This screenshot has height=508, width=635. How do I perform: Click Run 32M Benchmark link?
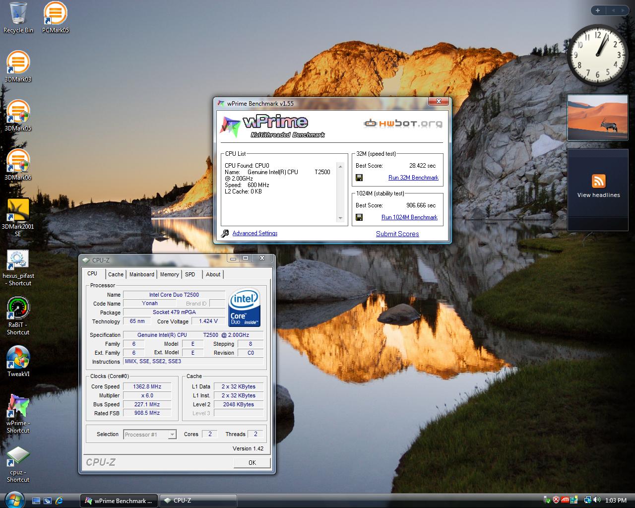413,178
